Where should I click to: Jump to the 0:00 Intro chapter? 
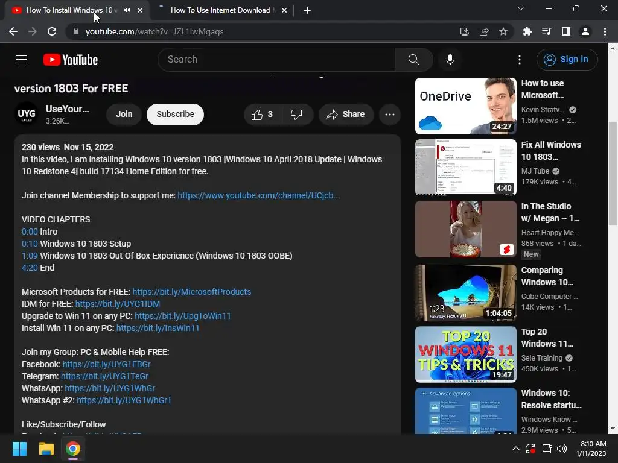[x=30, y=231]
